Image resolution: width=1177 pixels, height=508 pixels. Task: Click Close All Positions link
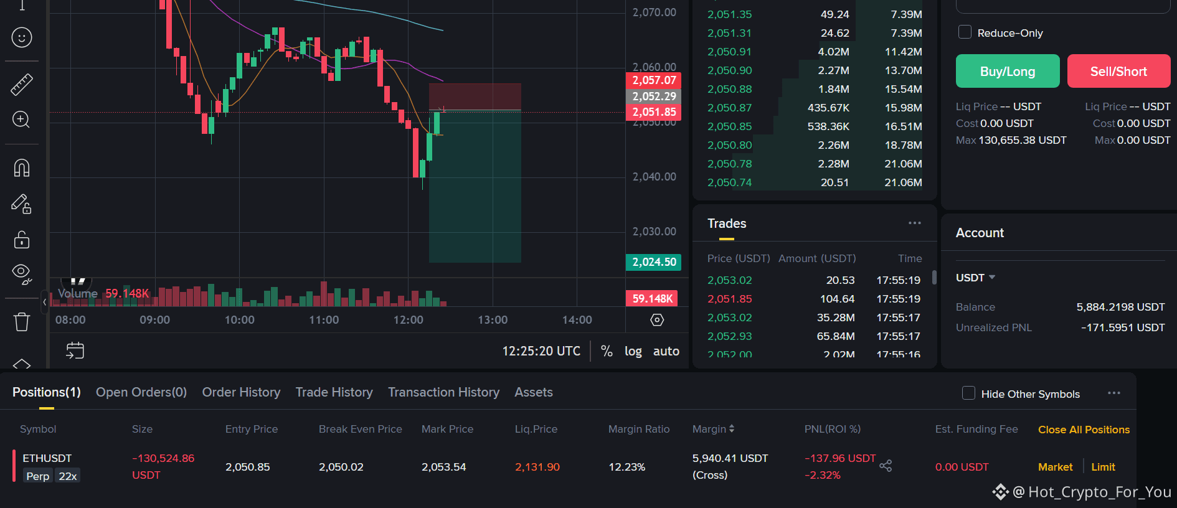1084,430
